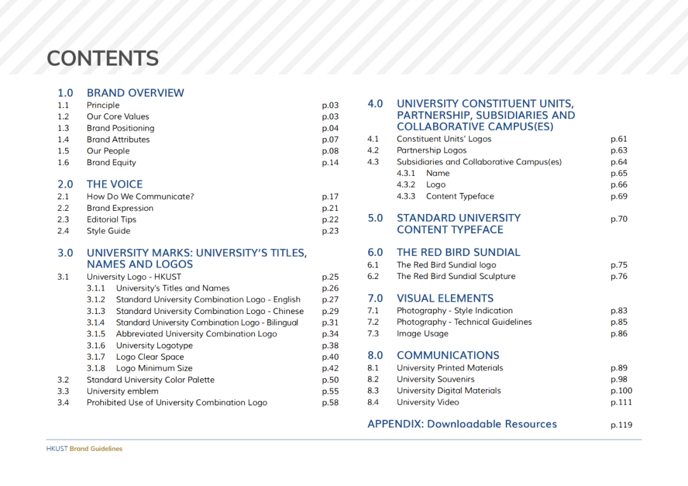Go to 4.3.1 Name entry
This screenshot has height=486, width=688.
(438, 173)
